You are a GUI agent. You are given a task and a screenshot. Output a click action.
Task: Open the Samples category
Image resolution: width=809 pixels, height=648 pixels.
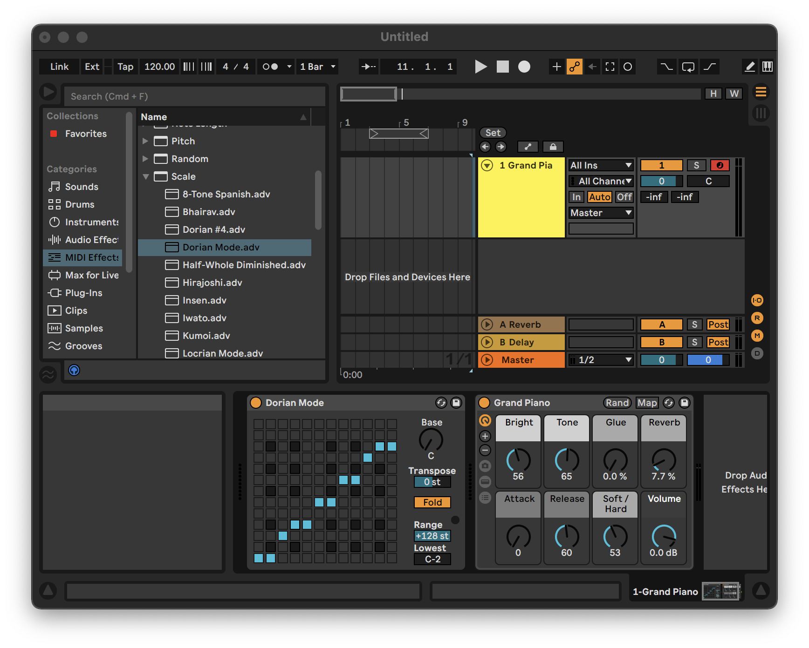(84, 328)
